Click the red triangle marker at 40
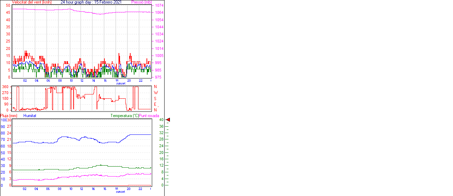453x196 pixels. [x=168, y=120]
